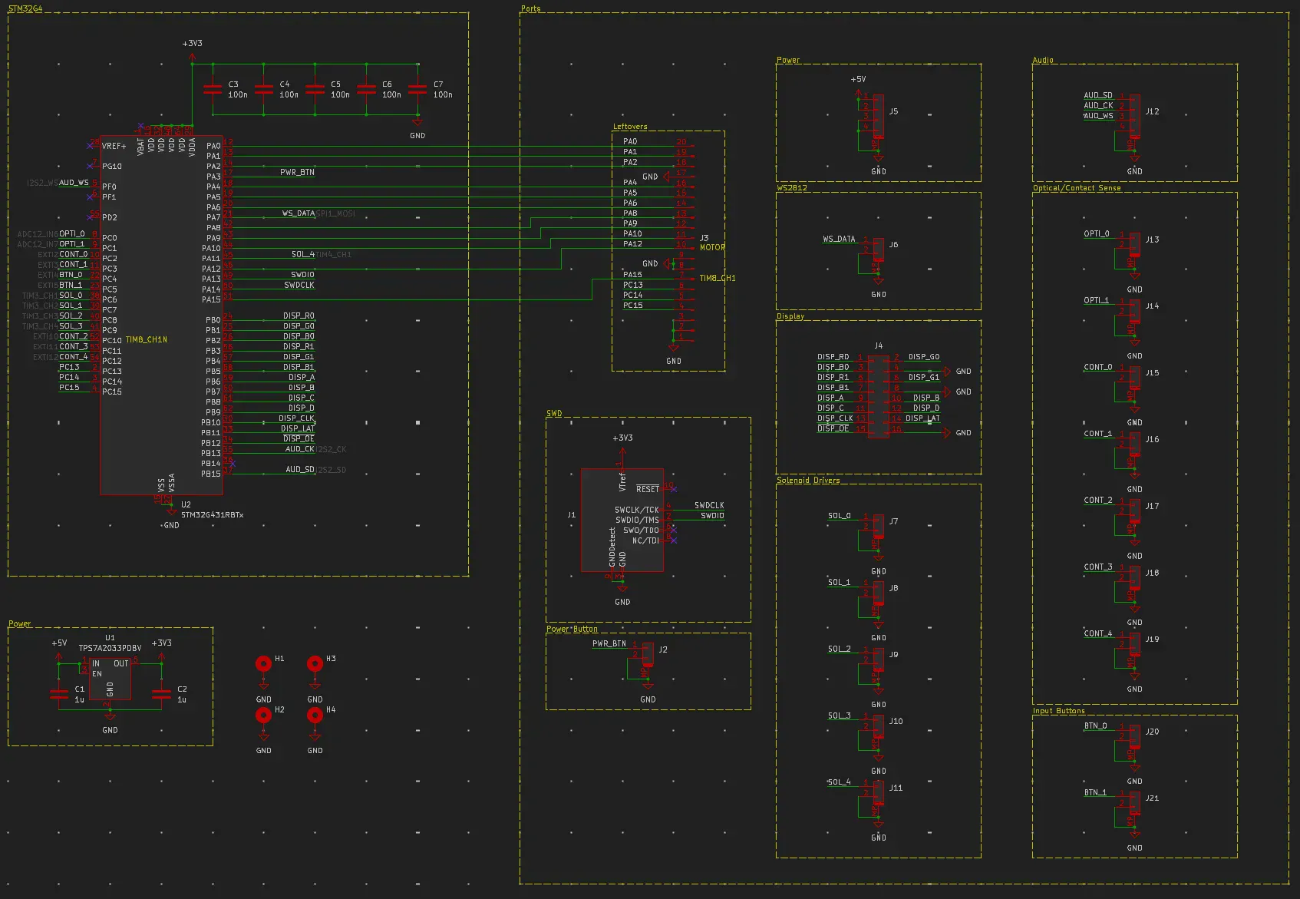1300x899 pixels.
Task: Select mounting hole H2
Action: coord(263,715)
